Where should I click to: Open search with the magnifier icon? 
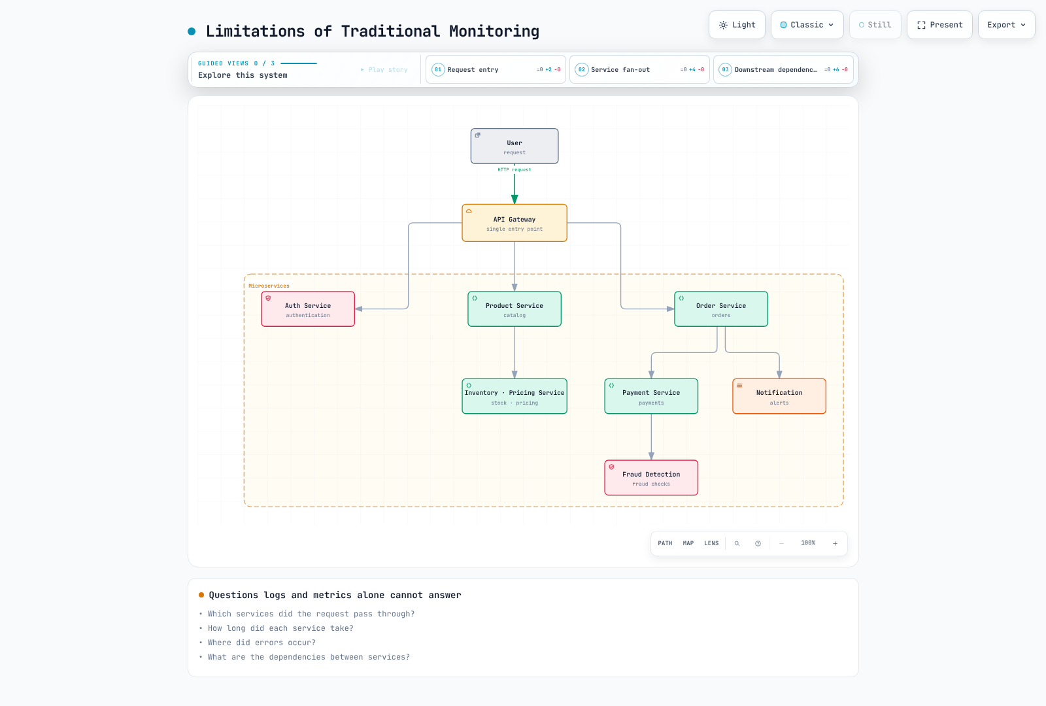click(737, 543)
